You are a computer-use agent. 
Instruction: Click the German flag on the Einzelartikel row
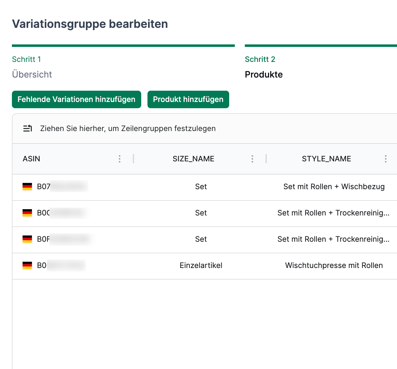click(27, 265)
